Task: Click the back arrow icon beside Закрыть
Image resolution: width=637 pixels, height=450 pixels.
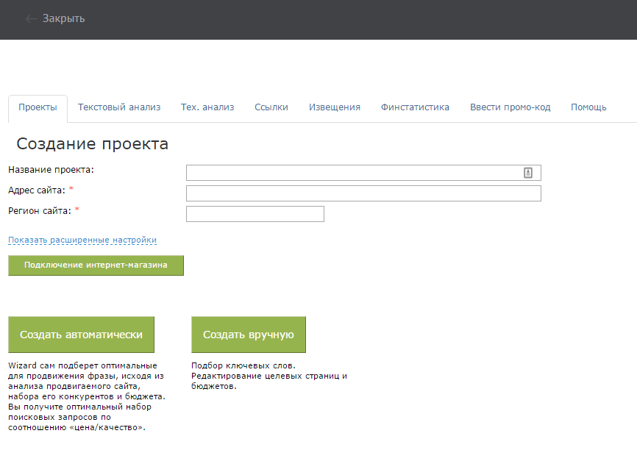Action: (31, 18)
